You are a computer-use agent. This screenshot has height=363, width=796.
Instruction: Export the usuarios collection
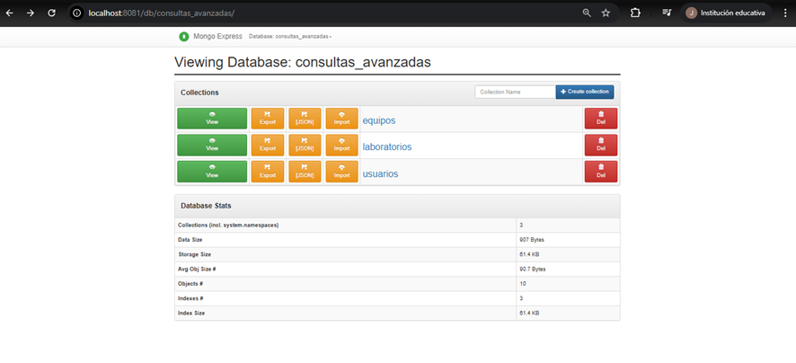point(268,172)
